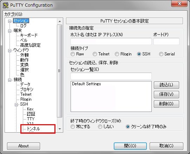The image size is (190, 154).
Task: Collapse the SSH tree node
Action: (17, 105)
